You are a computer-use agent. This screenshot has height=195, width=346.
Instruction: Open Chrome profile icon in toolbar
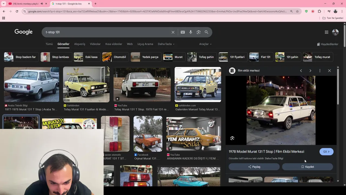click(x=335, y=11)
